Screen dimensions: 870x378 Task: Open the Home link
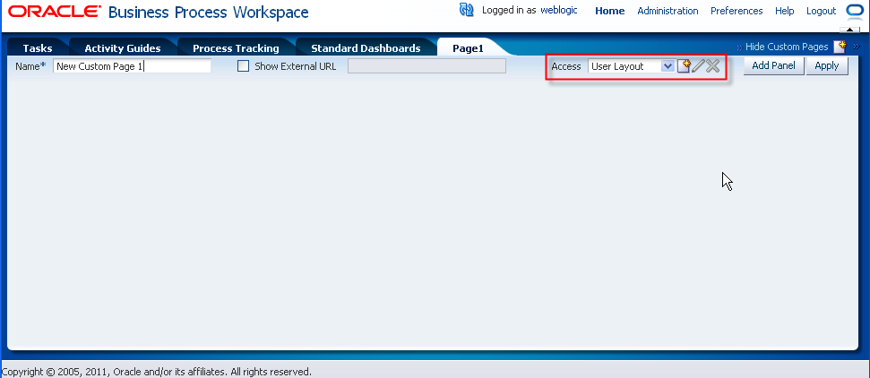click(610, 11)
